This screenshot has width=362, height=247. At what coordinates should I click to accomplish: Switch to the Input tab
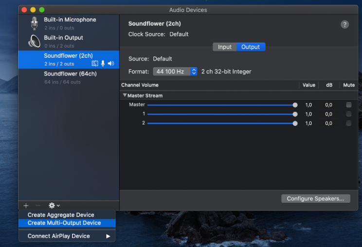(224, 47)
